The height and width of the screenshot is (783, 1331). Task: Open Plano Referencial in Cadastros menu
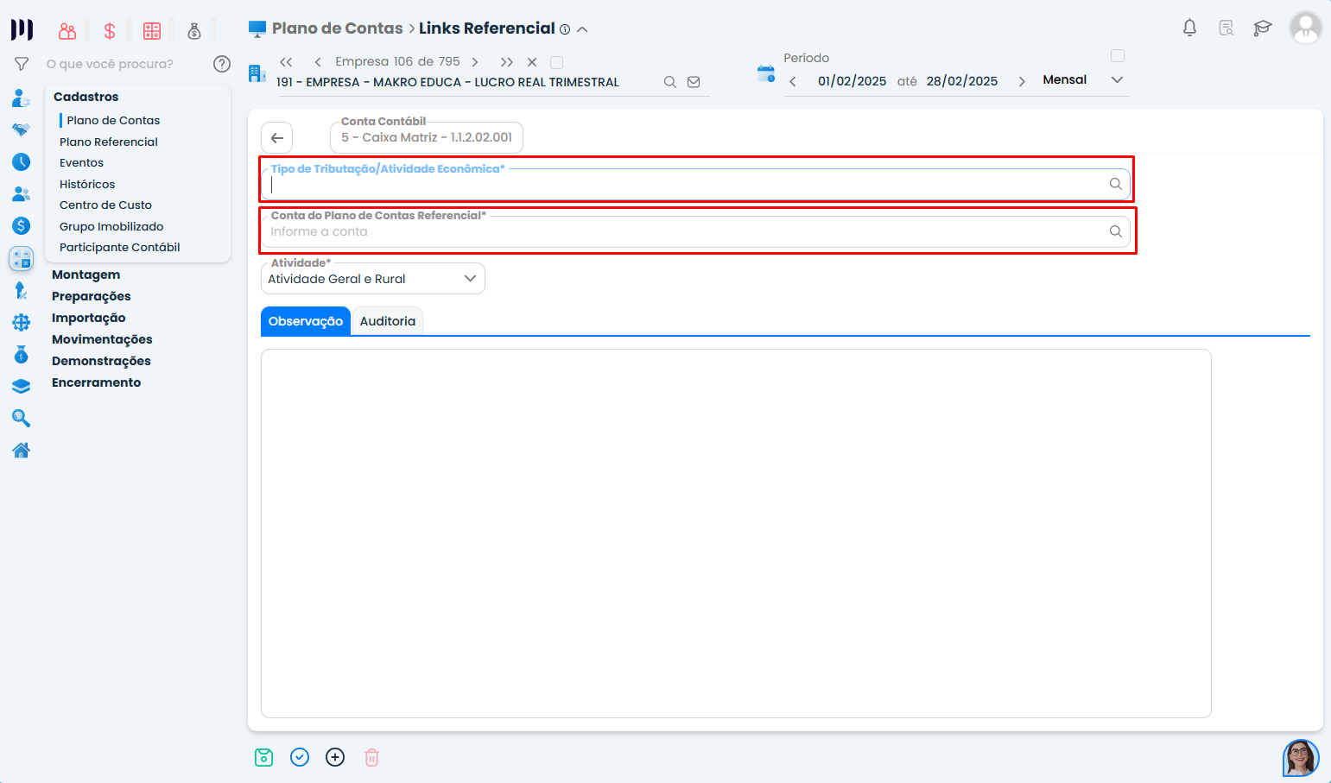pos(109,142)
